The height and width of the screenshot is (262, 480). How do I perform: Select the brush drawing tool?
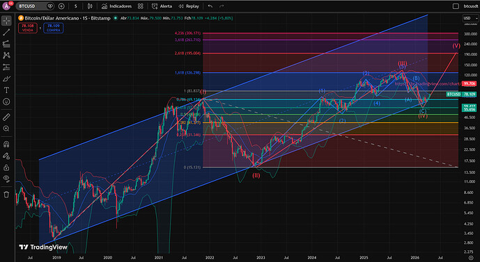[6, 79]
